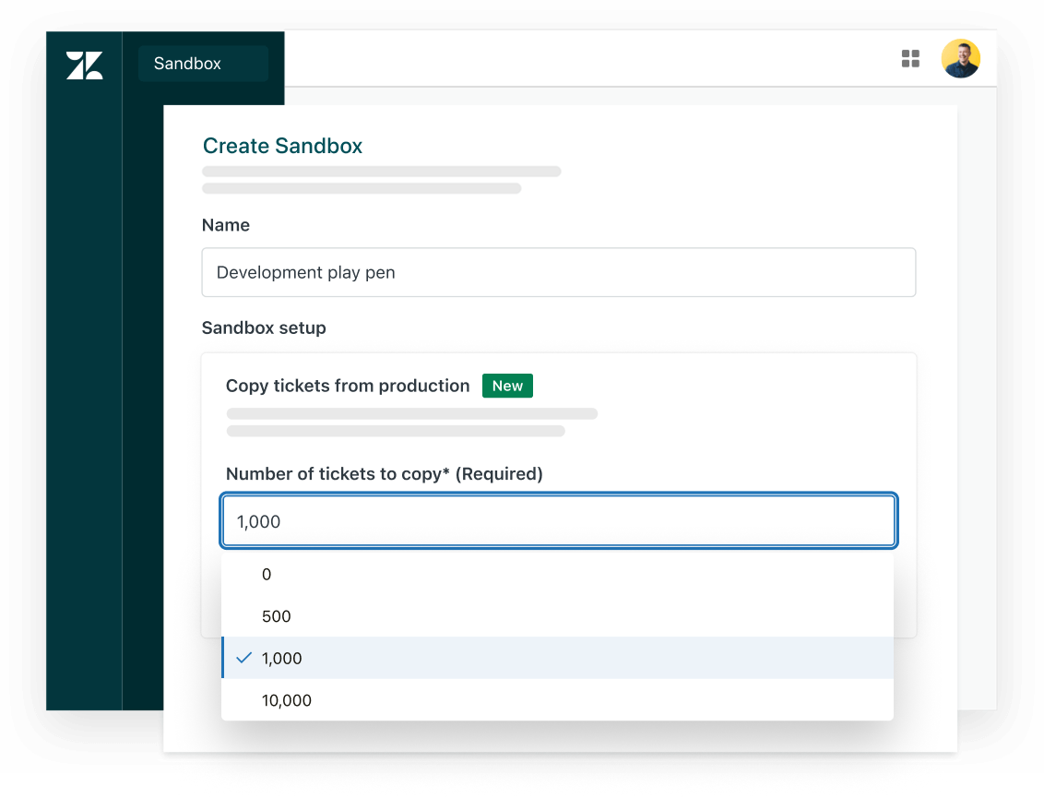The height and width of the screenshot is (798, 1044).
Task: Pick 10,000 tickets from the list
Action: click(287, 700)
